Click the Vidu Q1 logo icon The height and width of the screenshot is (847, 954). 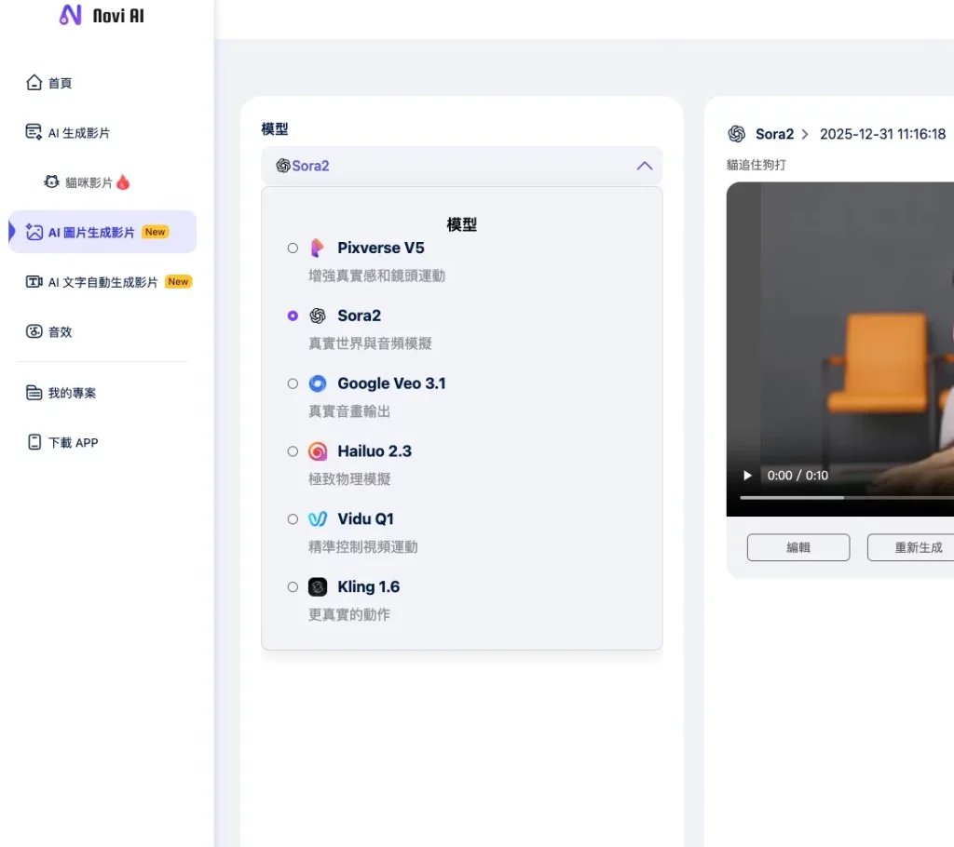tap(318, 519)
